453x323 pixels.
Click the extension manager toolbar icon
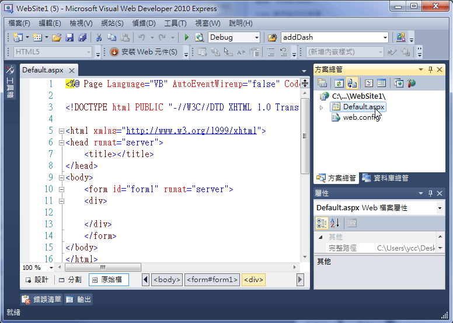click(x=401, y=37)
